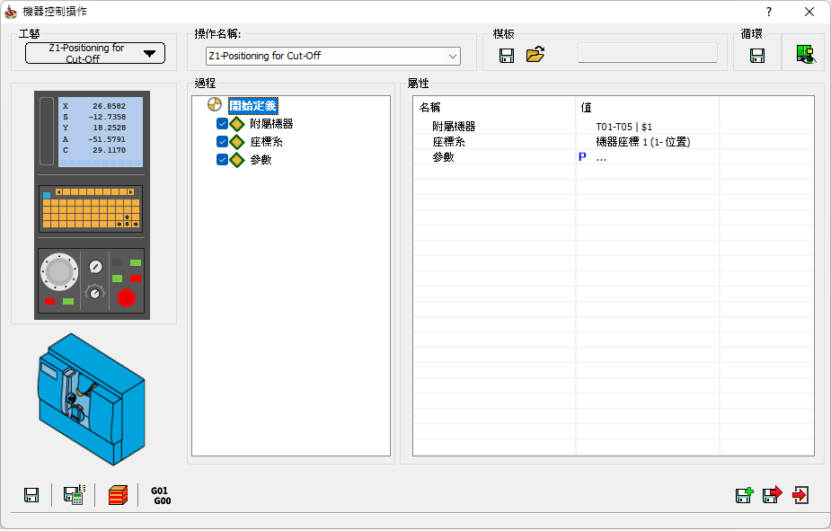This screenshot has height=531, width=831.
Task: Select the 參數 tree item
Action: click(261, 160)
